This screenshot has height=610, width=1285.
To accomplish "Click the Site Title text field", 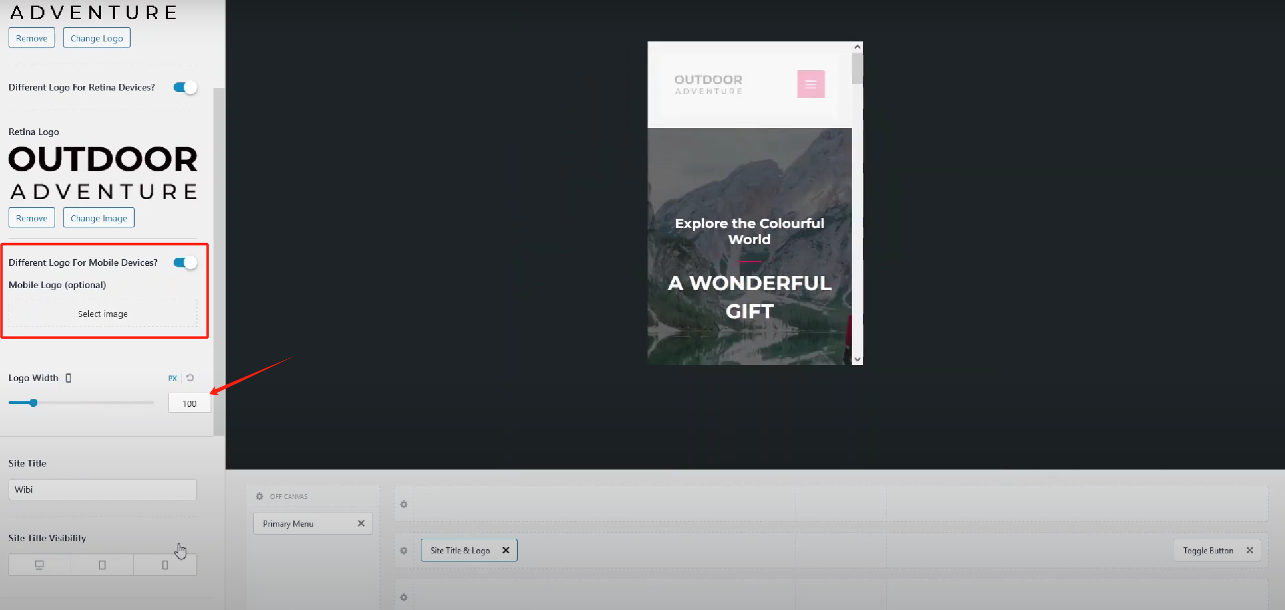I will [x=103, y=489].
